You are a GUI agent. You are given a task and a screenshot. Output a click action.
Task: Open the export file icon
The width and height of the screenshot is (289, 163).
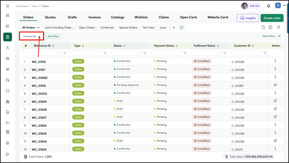point(263,27)
